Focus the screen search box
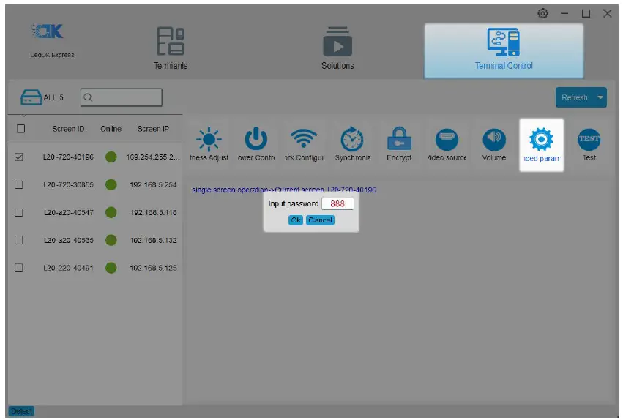Image resolution: width=623 pixels, height=420 pixels. (122, 97)
